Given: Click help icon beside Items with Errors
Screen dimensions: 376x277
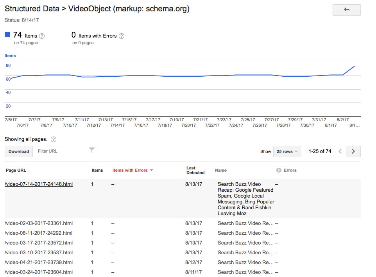Looking at the screenshot, I should coord(122,36).
